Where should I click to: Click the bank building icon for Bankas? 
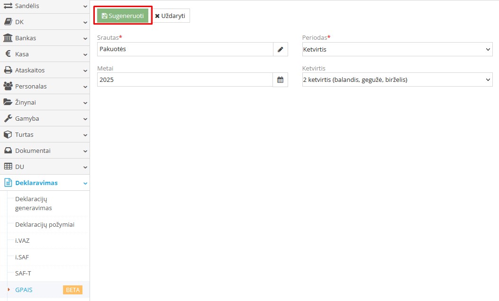[x=8, y=38]
